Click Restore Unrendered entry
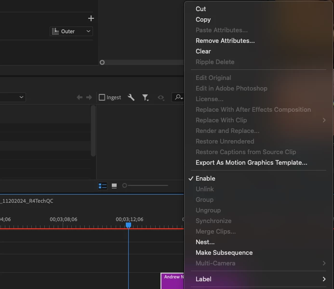Image resolution: width=334 pixels, height=289 pixels. pyautogui.click(x=225, y=141)
